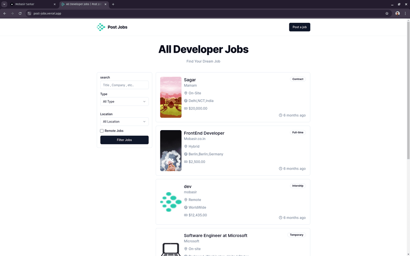Click the address bar URL

pos(47,13)
